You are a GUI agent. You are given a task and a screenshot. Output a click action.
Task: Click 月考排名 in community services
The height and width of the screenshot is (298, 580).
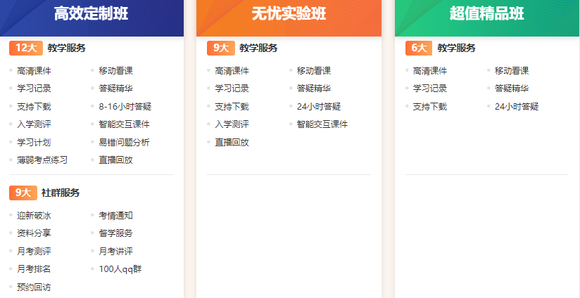pyautogui.click(x=34, y=269)
